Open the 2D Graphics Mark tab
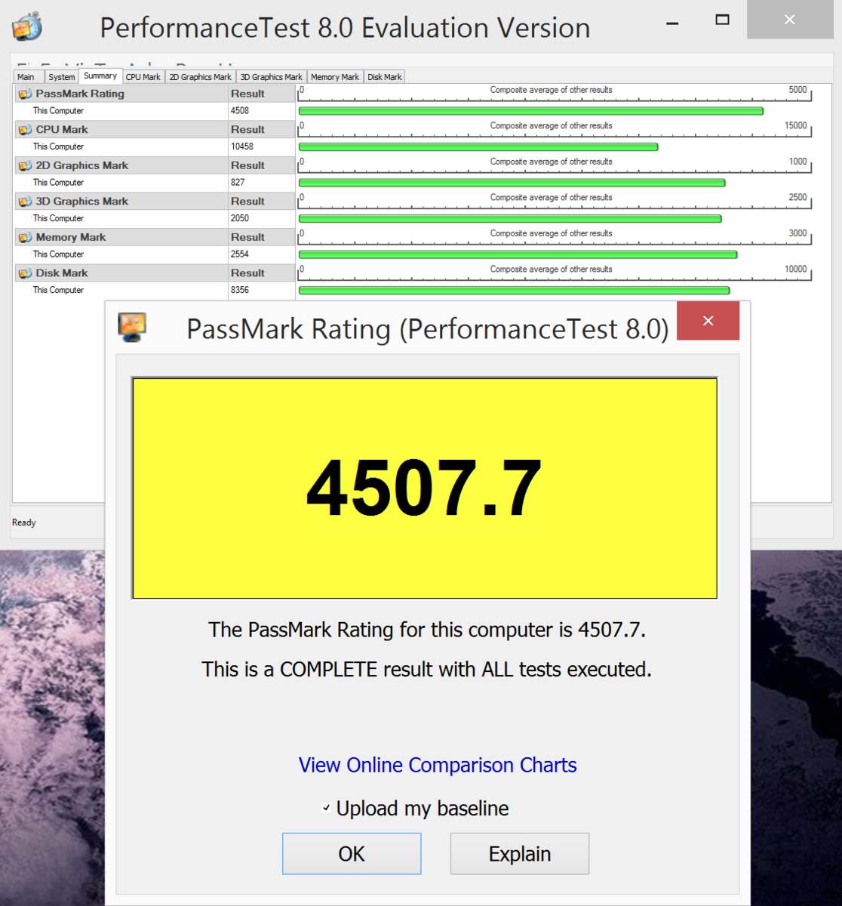This screenshot has width=842, height=906. tap(200, 77)
